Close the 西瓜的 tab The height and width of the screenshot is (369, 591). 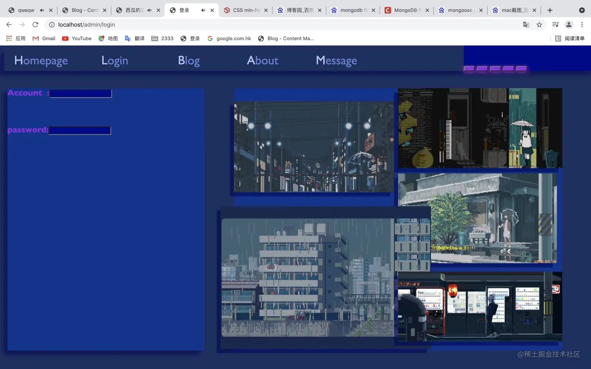(x=158, y=10)
